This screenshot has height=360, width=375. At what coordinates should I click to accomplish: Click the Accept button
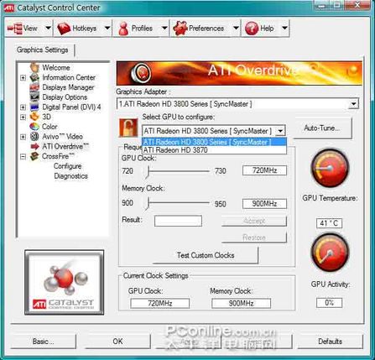pos(254,221)
